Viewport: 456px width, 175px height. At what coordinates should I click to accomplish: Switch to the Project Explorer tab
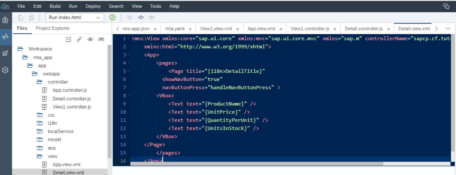point(52,28)
